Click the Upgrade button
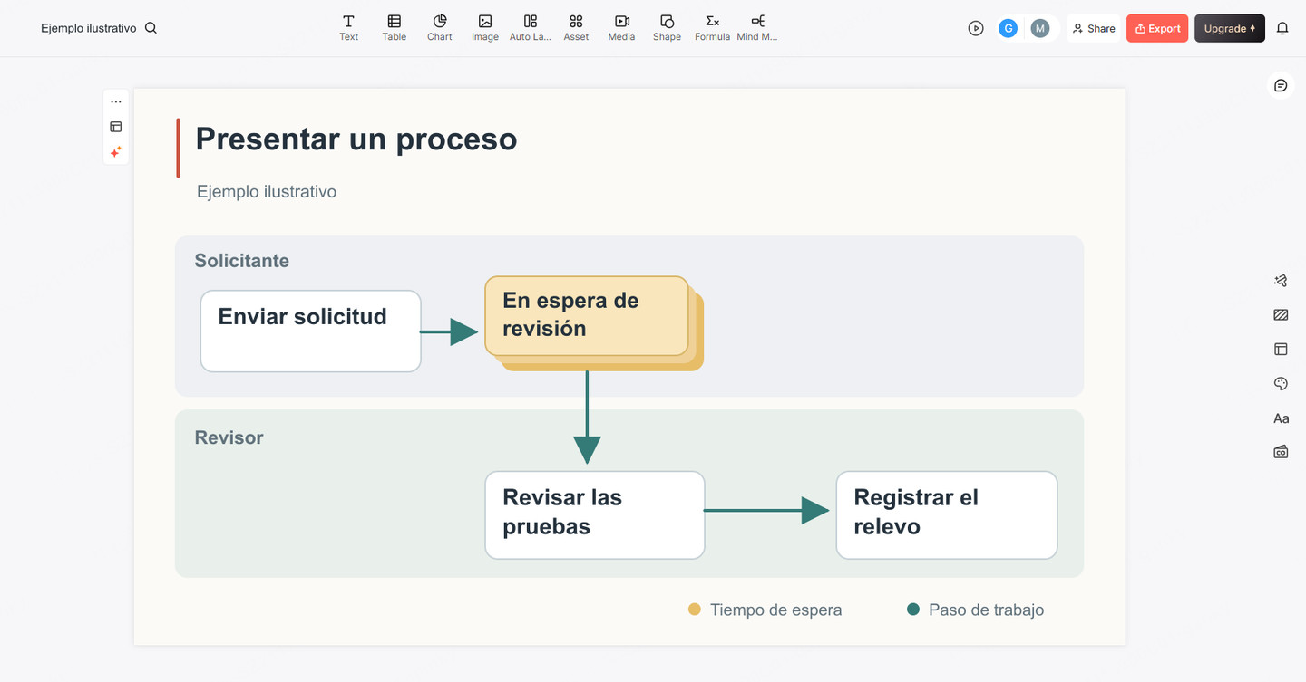This screenshot has width=1306, height=682. point(1230,28)
